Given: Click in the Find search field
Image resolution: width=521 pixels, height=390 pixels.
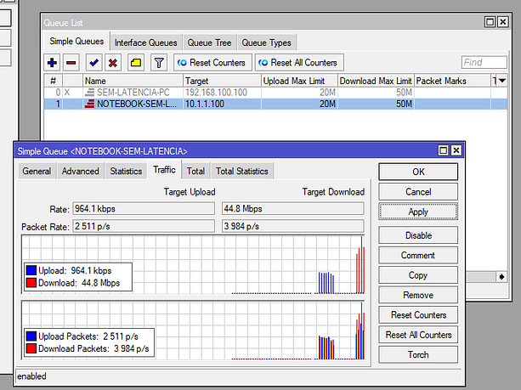Looking at the screenshot, I should point(484,63).
